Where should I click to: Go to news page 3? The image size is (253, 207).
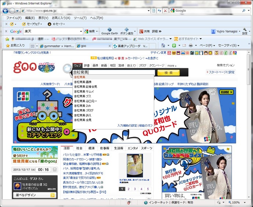point(135,189)
